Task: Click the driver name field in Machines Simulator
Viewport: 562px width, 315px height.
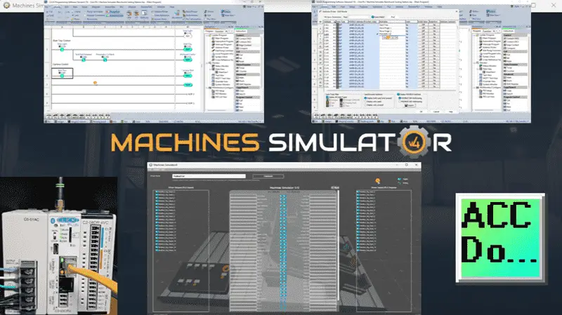Action: point(209,176)
